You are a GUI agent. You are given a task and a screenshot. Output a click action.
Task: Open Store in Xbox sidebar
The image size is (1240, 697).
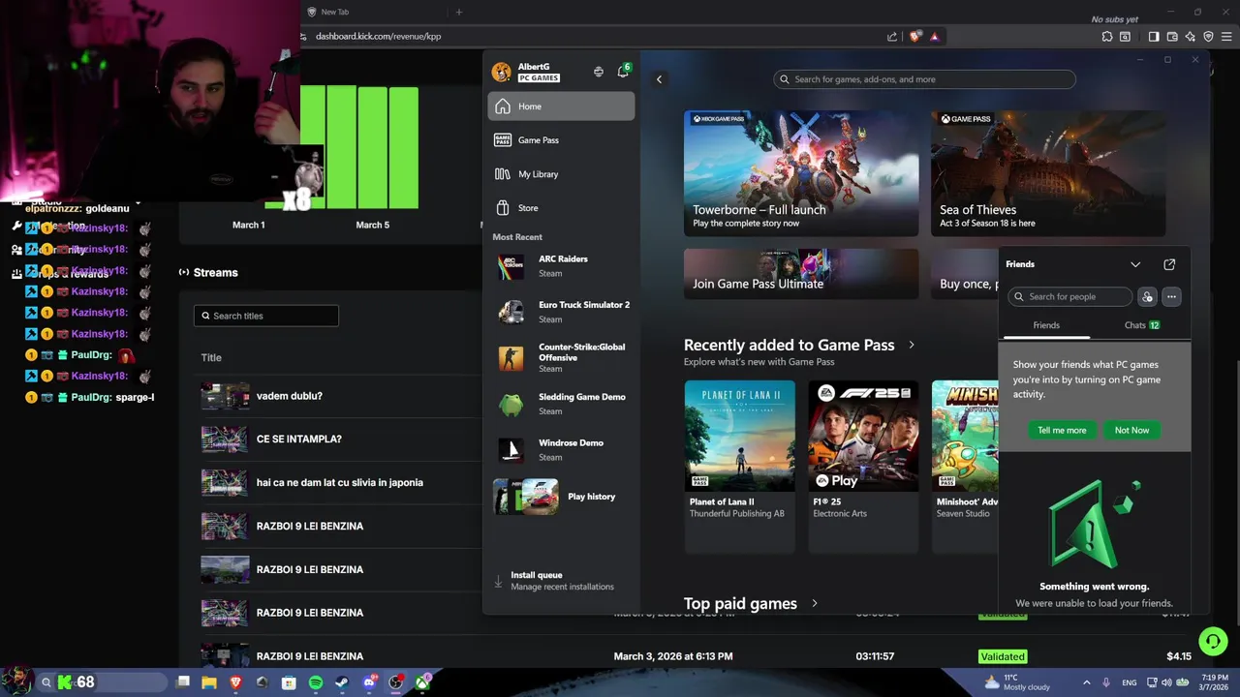[x=561, y=208]
